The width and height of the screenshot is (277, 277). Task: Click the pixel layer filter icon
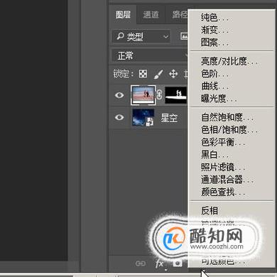click(184, 36)
